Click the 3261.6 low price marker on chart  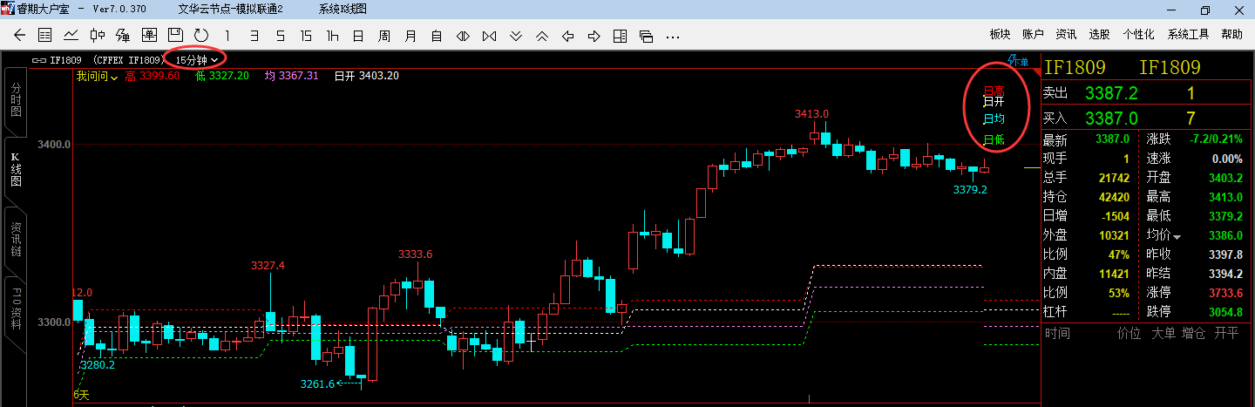pos(317,383)
